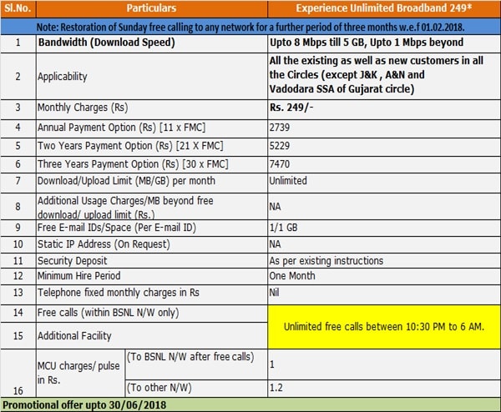Select 'Annual Payment Option (Rs) [11 x FMC]'

[152, 128]
